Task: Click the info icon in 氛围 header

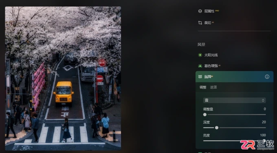Action: pyautogui.click(x=267, y=77)
